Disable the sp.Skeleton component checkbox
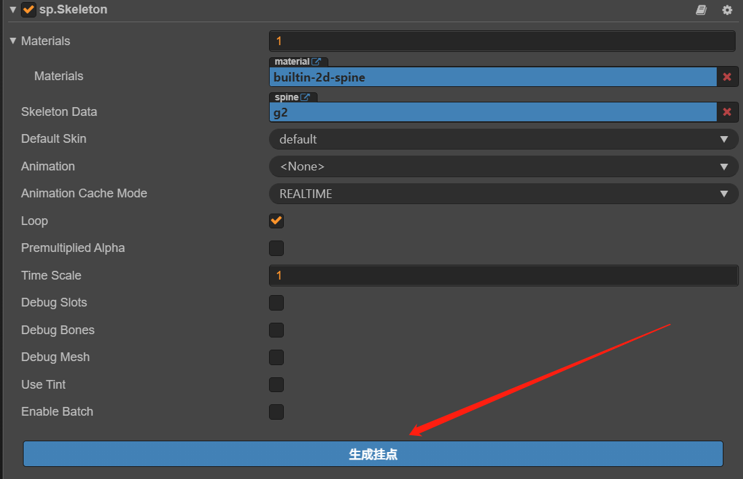 [28, 9]
